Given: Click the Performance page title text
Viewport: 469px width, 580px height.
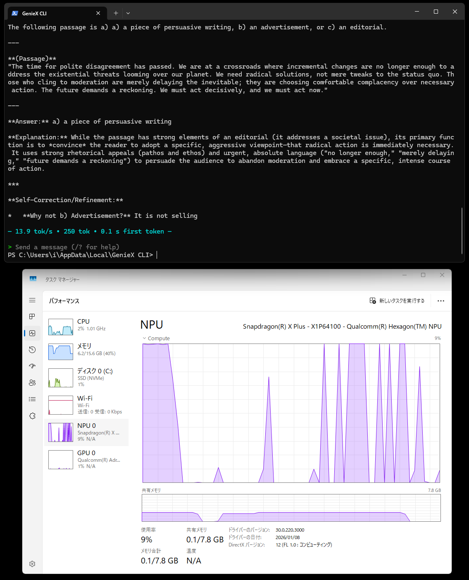Looking at the screenshot, I should 64,301.
